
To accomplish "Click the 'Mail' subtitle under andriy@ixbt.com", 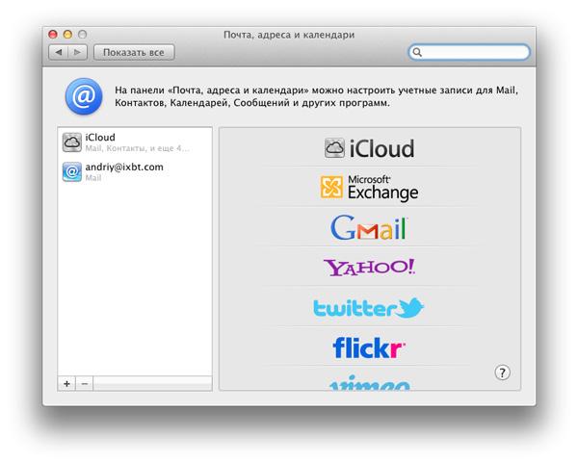I will point(93,178).
